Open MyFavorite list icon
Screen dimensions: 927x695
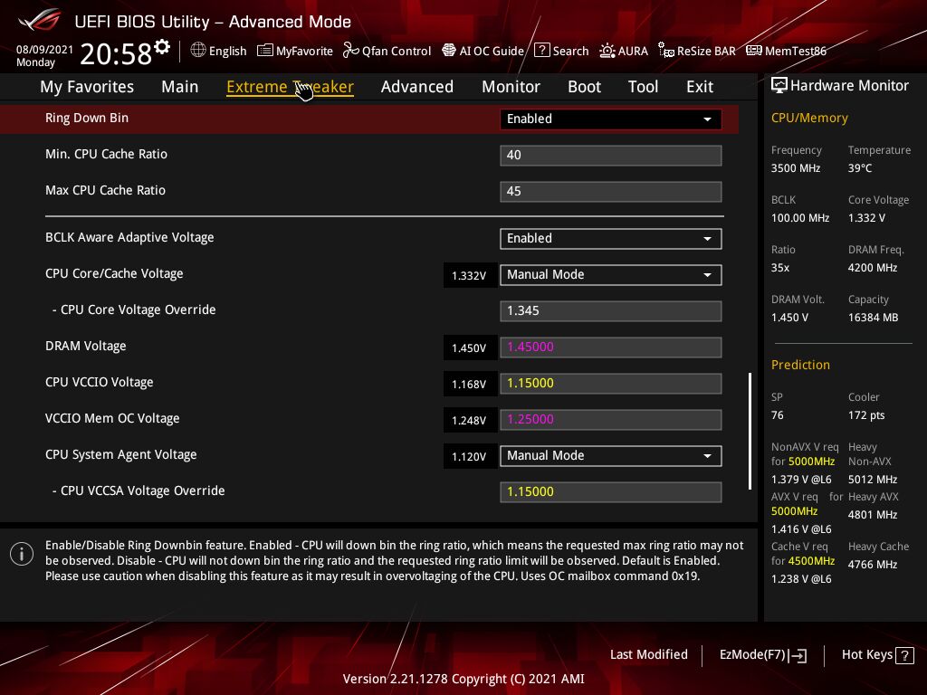(x=265, y=51)
